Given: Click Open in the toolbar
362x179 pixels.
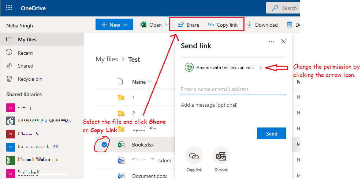Looking at the screenshot, I should click(x=151, y=25).
